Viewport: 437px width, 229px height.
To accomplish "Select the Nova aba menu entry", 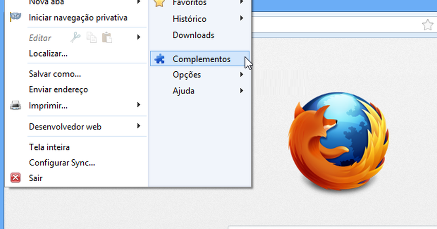I will point(47,3).
